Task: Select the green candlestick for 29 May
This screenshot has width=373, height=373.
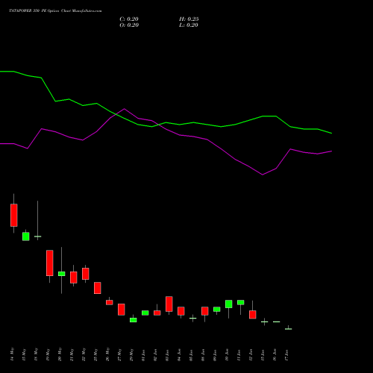Action: pyautogui.click(x=134, y=320)
